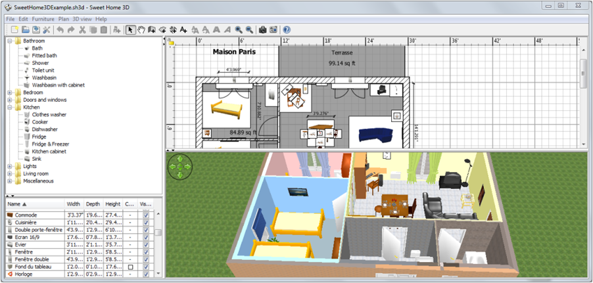The width and height of the screenshot is (593, 283).
Task: Expand the Bedroom category
Action: [10, 92]
